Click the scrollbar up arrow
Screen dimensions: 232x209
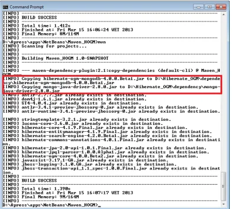(223, 15)
